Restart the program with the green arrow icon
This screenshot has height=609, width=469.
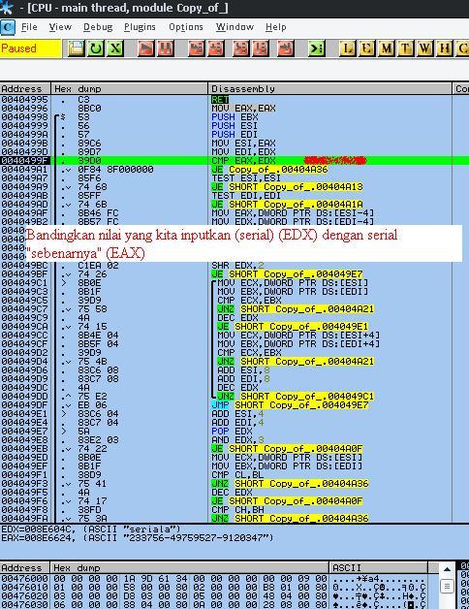96,48
